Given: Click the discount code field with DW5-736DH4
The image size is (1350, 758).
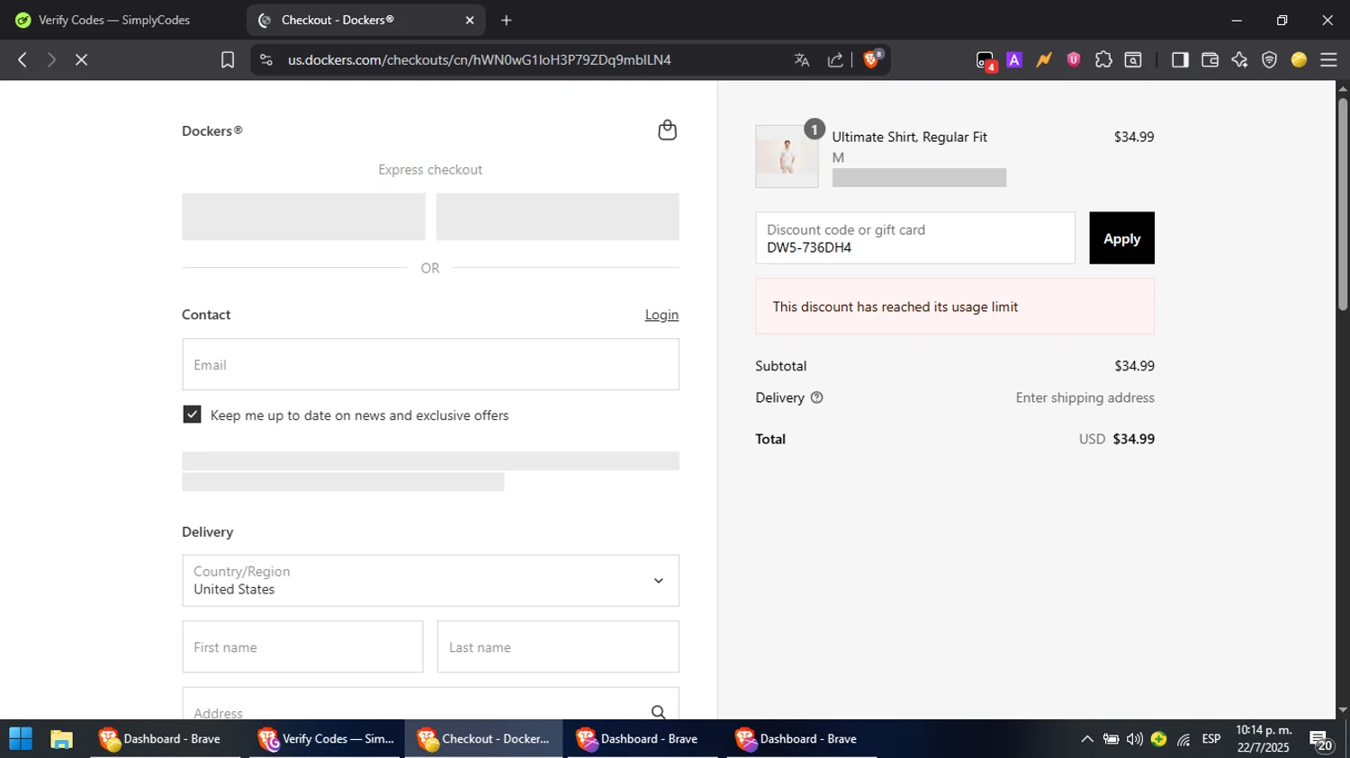Looking at the screenshot, I should click(x=915, y=238).
